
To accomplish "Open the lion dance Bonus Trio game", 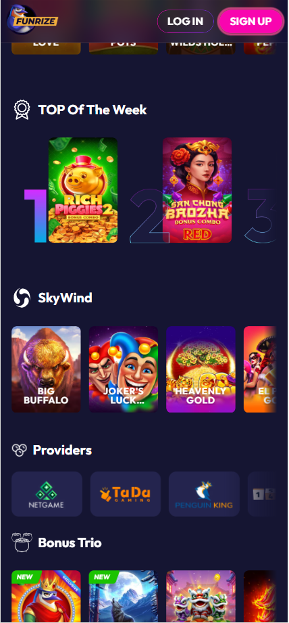I will pyautogui.click(x=201, y=597).
